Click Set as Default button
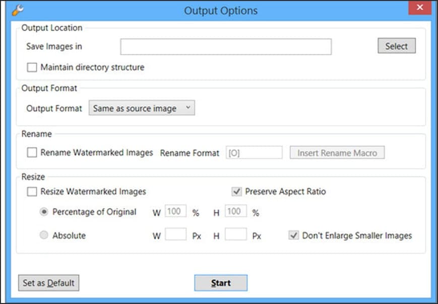Viewport: 438px width, 304px height. click(48, 283)
